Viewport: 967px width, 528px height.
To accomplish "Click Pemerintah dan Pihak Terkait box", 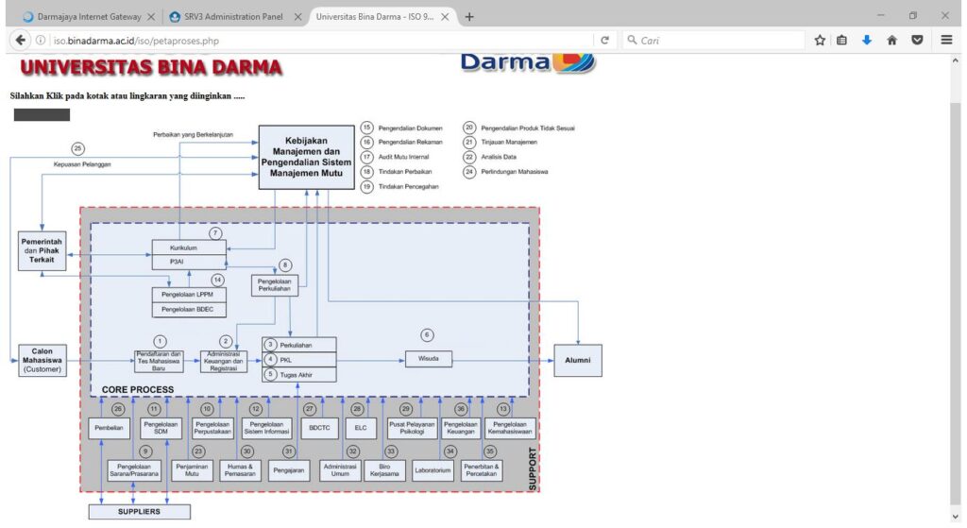I will click(42, 251).
